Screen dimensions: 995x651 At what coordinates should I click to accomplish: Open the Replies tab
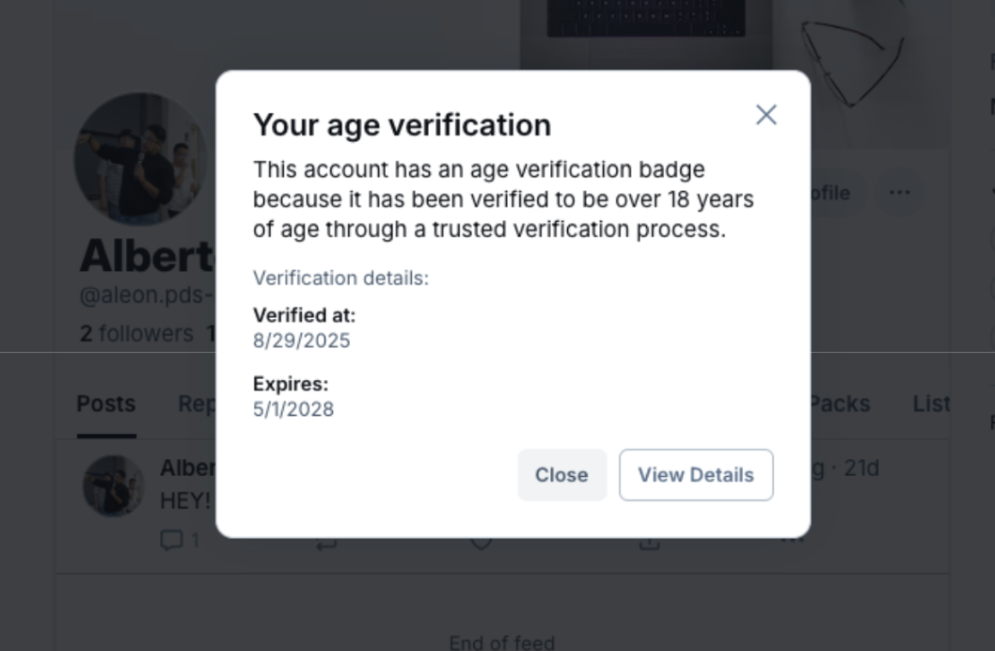coord(197,404)
